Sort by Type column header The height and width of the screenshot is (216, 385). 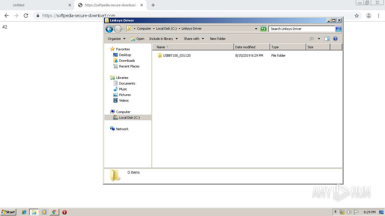pos(288,47)
